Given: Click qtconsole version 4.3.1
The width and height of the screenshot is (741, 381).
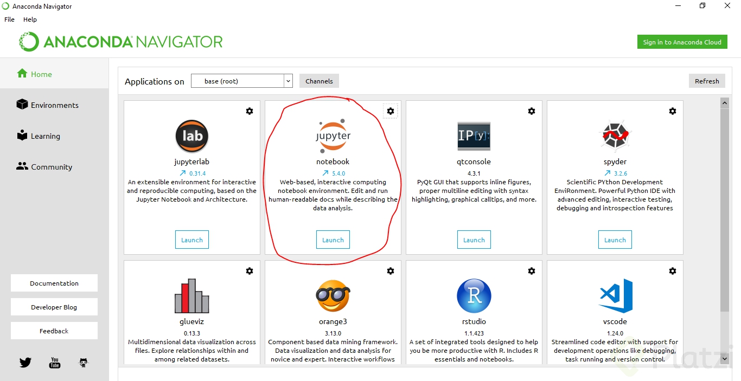Looking at the screenshot, I should tap(474, 173).
